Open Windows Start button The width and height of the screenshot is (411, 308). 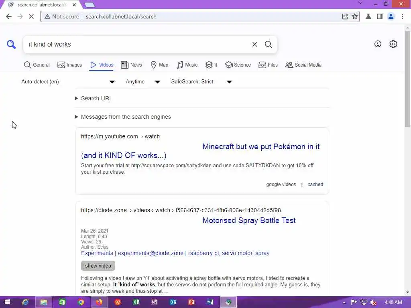click(x=7, y=302)
